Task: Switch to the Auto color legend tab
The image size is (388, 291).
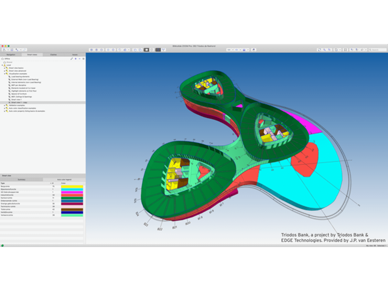Action: (64, 179)
